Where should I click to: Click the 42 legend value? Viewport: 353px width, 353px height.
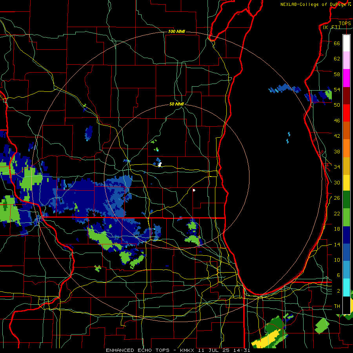[337, 136]
